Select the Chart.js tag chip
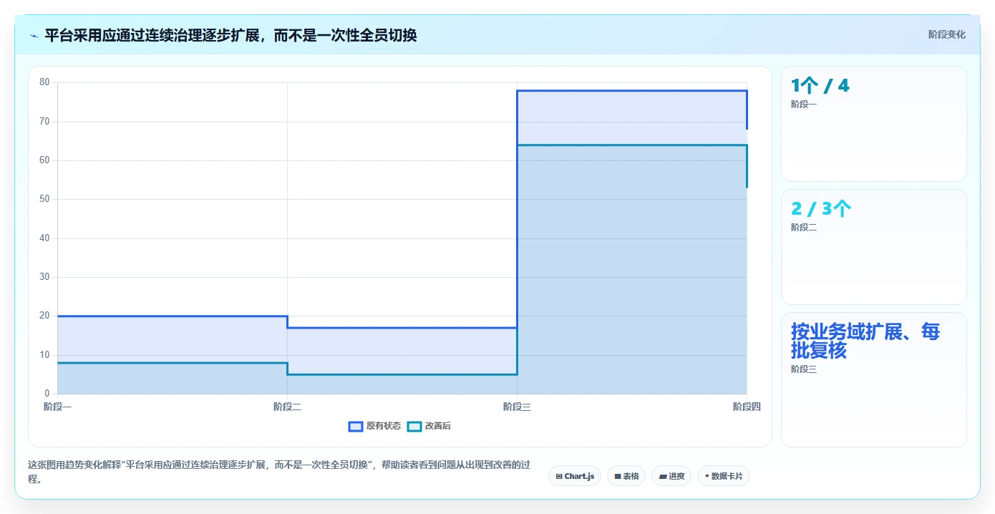The height and width of the screenshot is (514, 995). point(575,476)
